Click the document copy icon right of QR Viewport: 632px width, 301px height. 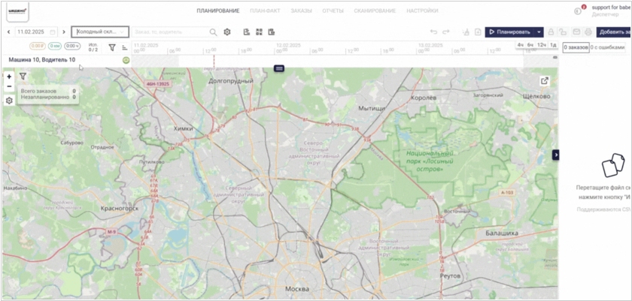[x=272, y=32]
